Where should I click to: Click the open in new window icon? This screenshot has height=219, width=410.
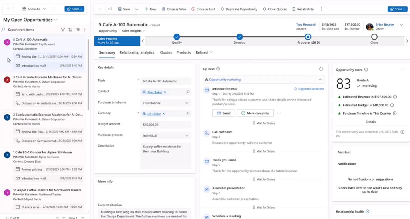point(110,9)
